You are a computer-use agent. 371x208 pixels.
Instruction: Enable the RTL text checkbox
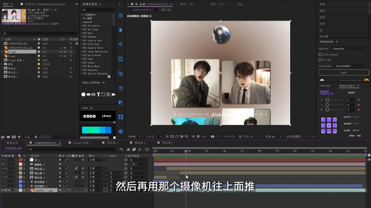pos(320,60)
